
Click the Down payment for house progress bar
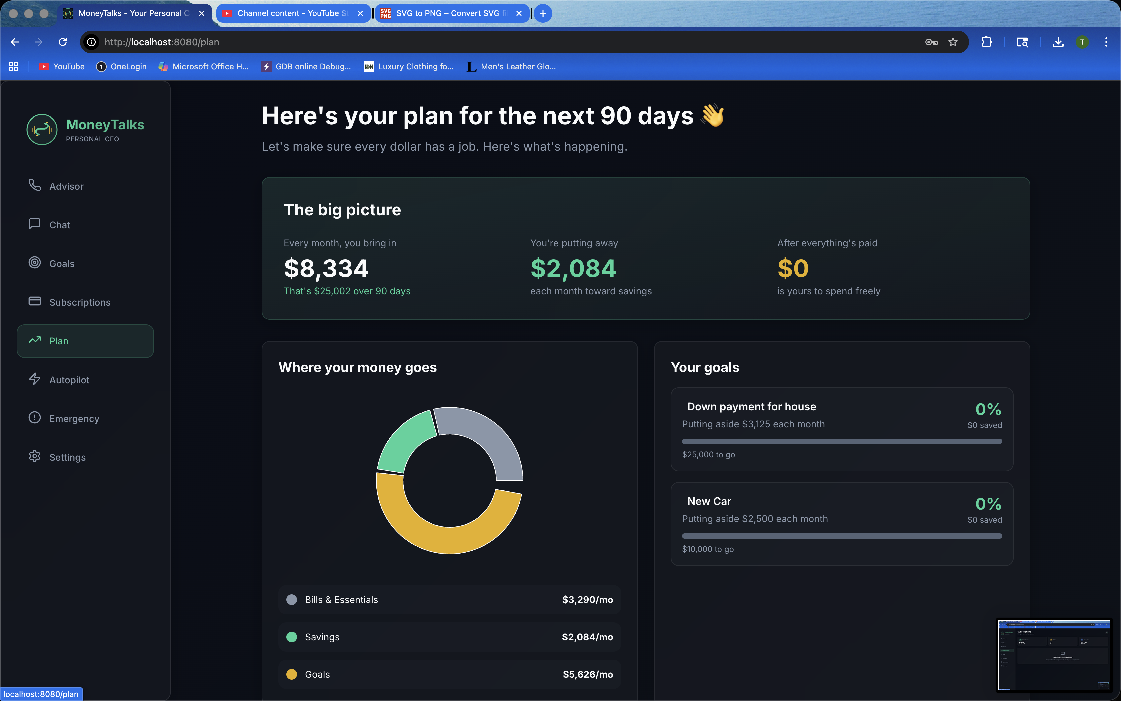(842, 441)
